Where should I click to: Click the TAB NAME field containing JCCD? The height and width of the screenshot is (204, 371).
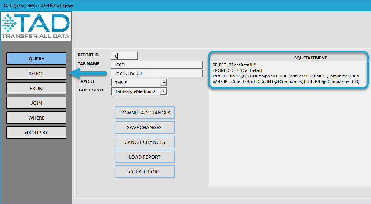157,65
